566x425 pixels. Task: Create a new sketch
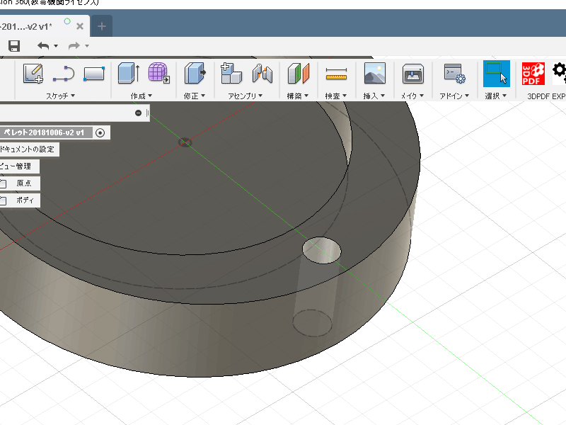pyautogui.click(x=33, y=74)
